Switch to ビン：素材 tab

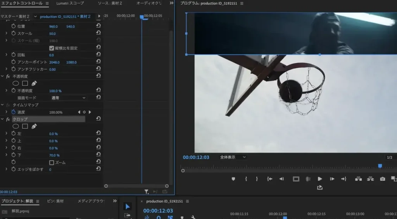55,201
